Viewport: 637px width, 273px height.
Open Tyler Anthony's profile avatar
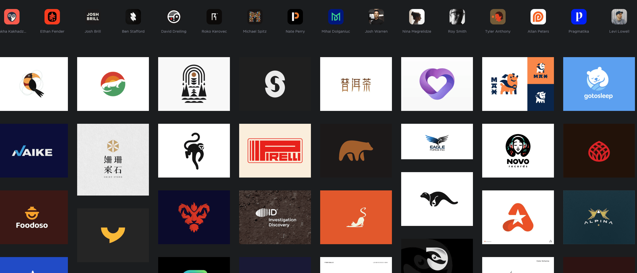[498, 17]
